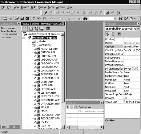Open the Properties Window toolbar icon

126,19
